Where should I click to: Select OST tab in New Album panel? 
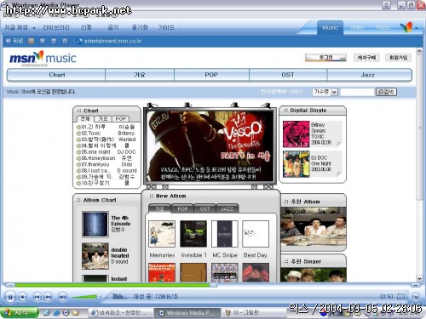coord(204,208)
